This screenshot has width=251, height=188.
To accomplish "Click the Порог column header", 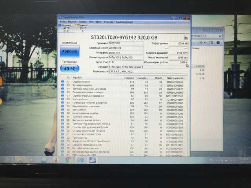I will (158, 78).
